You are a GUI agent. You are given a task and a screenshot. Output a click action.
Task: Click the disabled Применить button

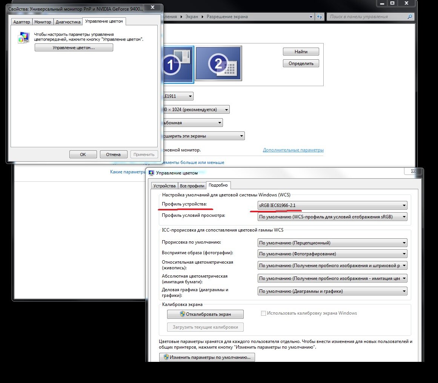[144, 154]
